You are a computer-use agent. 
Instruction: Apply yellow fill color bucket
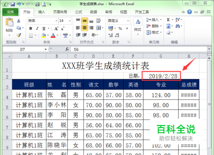point(44,35)
